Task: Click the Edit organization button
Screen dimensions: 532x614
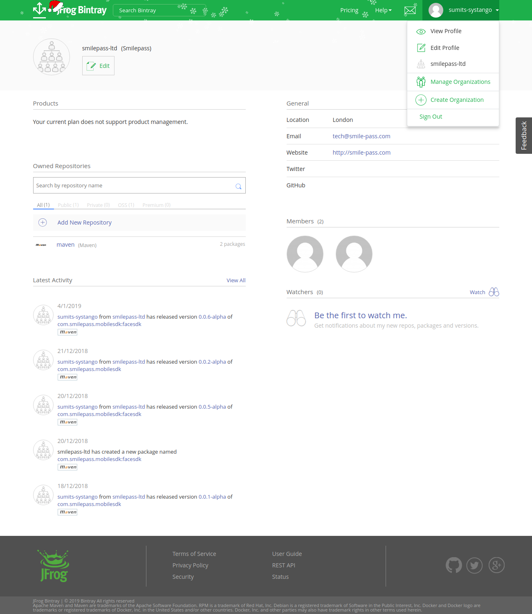Action: (98, 66)
